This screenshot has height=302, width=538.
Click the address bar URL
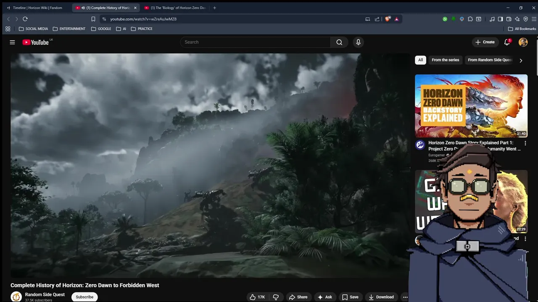pos(143,19)
